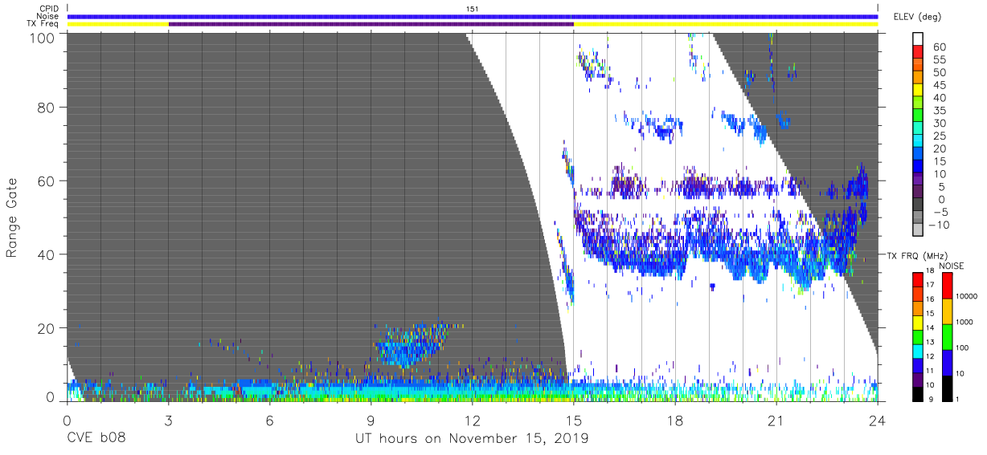Click the 20 tick on Range Gate axis
The image size is (987, 455).
(47, 328)
